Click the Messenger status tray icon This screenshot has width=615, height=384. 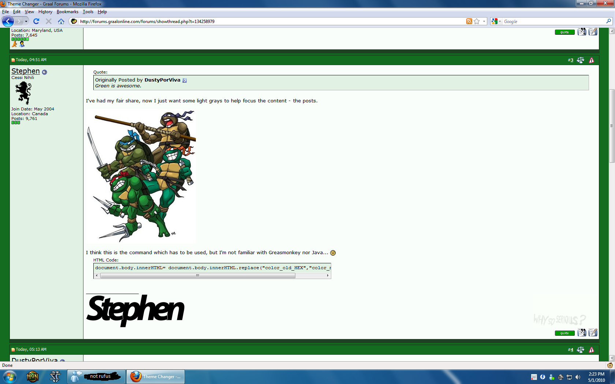point(552,377)
